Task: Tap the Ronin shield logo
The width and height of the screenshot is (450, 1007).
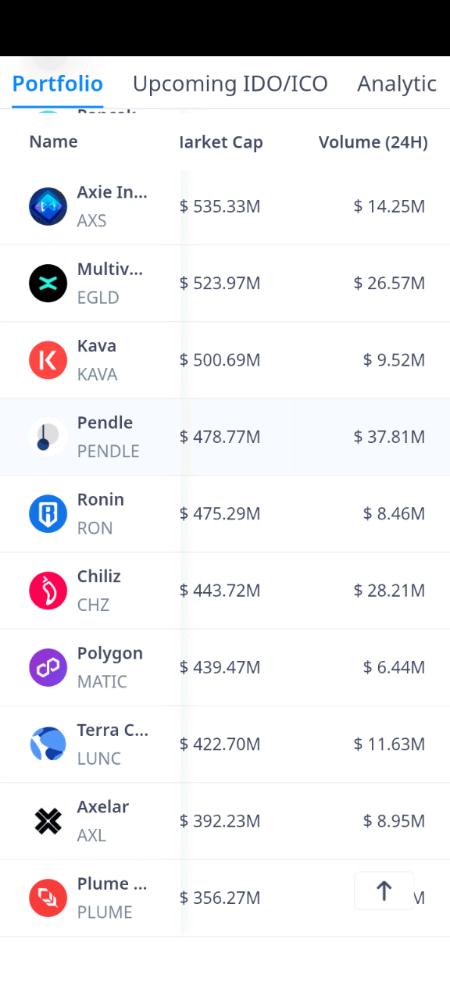Action: pyautogui.click(x=48, y=514)
